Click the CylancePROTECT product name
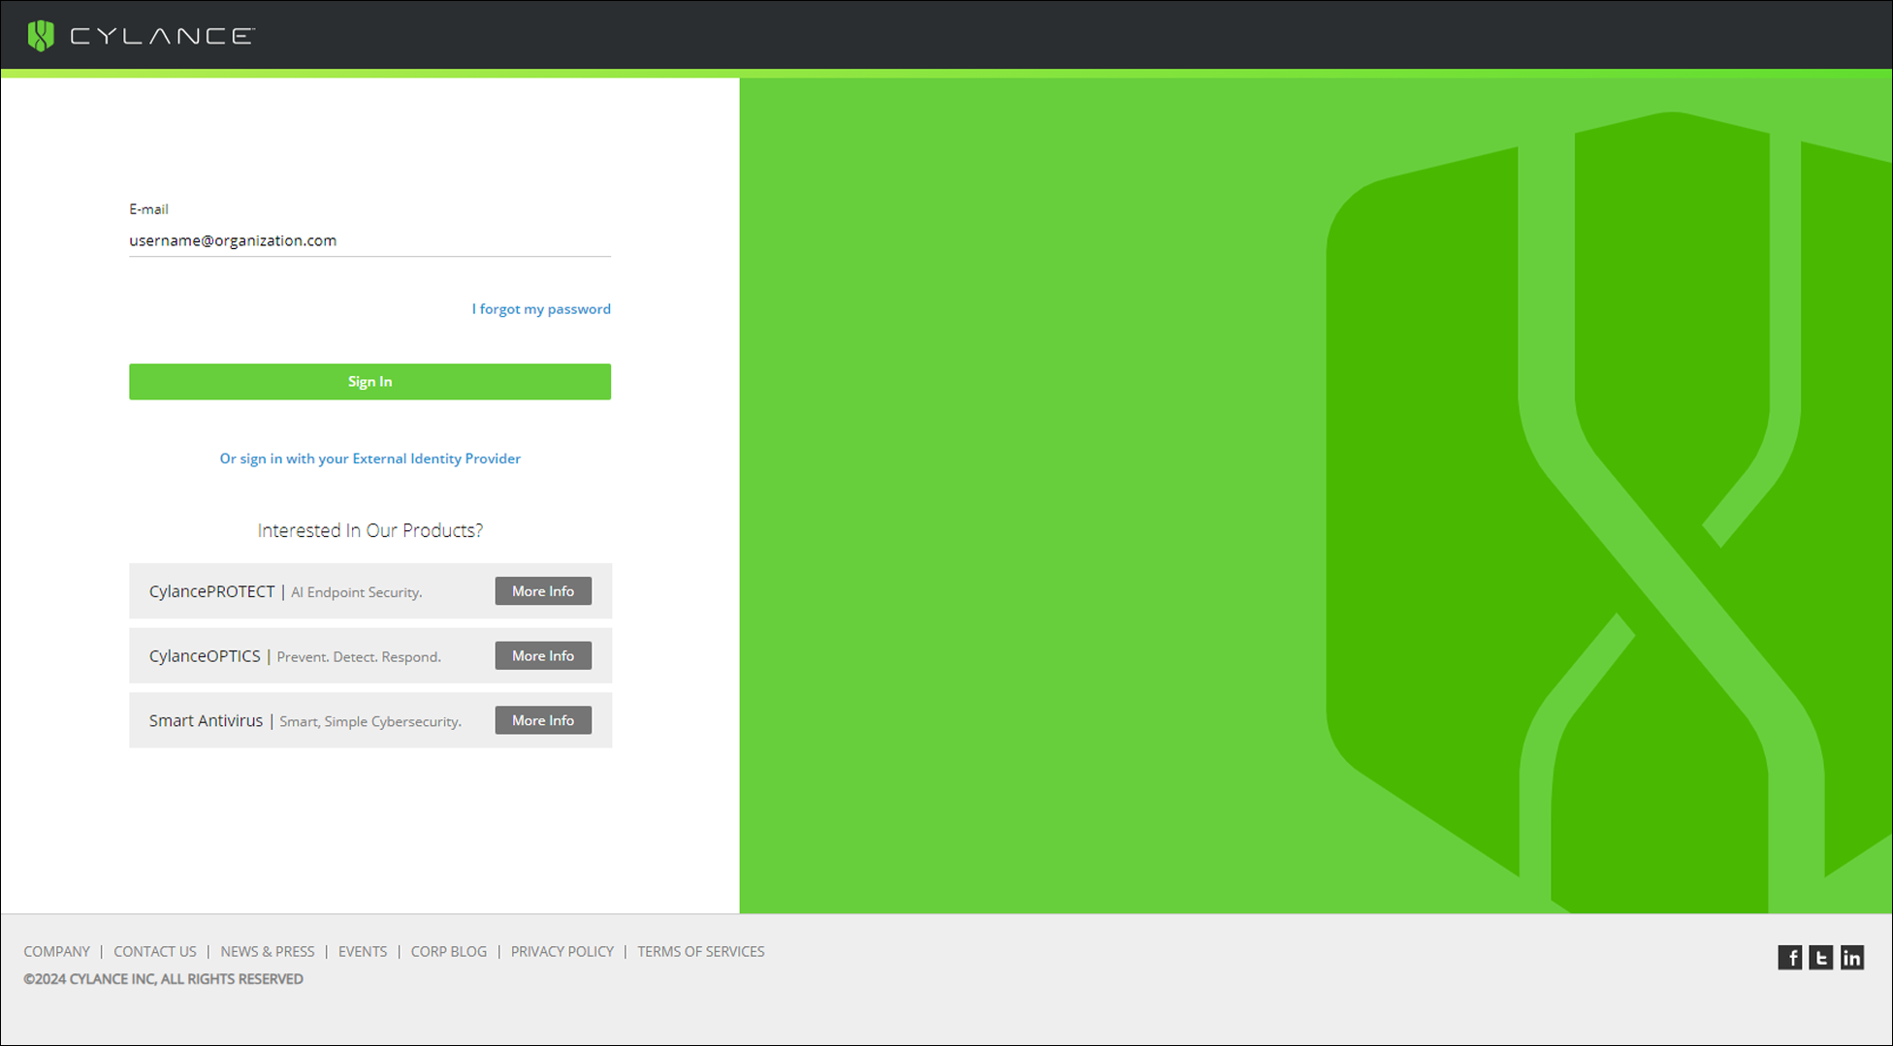This screenshot has width=1893, height=1046. [211, 591]
